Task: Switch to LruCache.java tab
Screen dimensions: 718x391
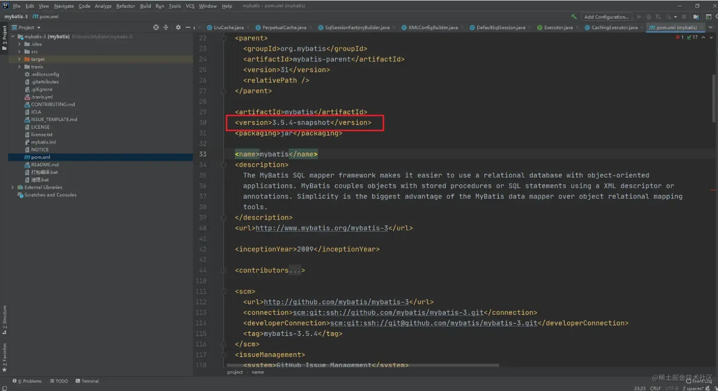Action: [229, 27]
